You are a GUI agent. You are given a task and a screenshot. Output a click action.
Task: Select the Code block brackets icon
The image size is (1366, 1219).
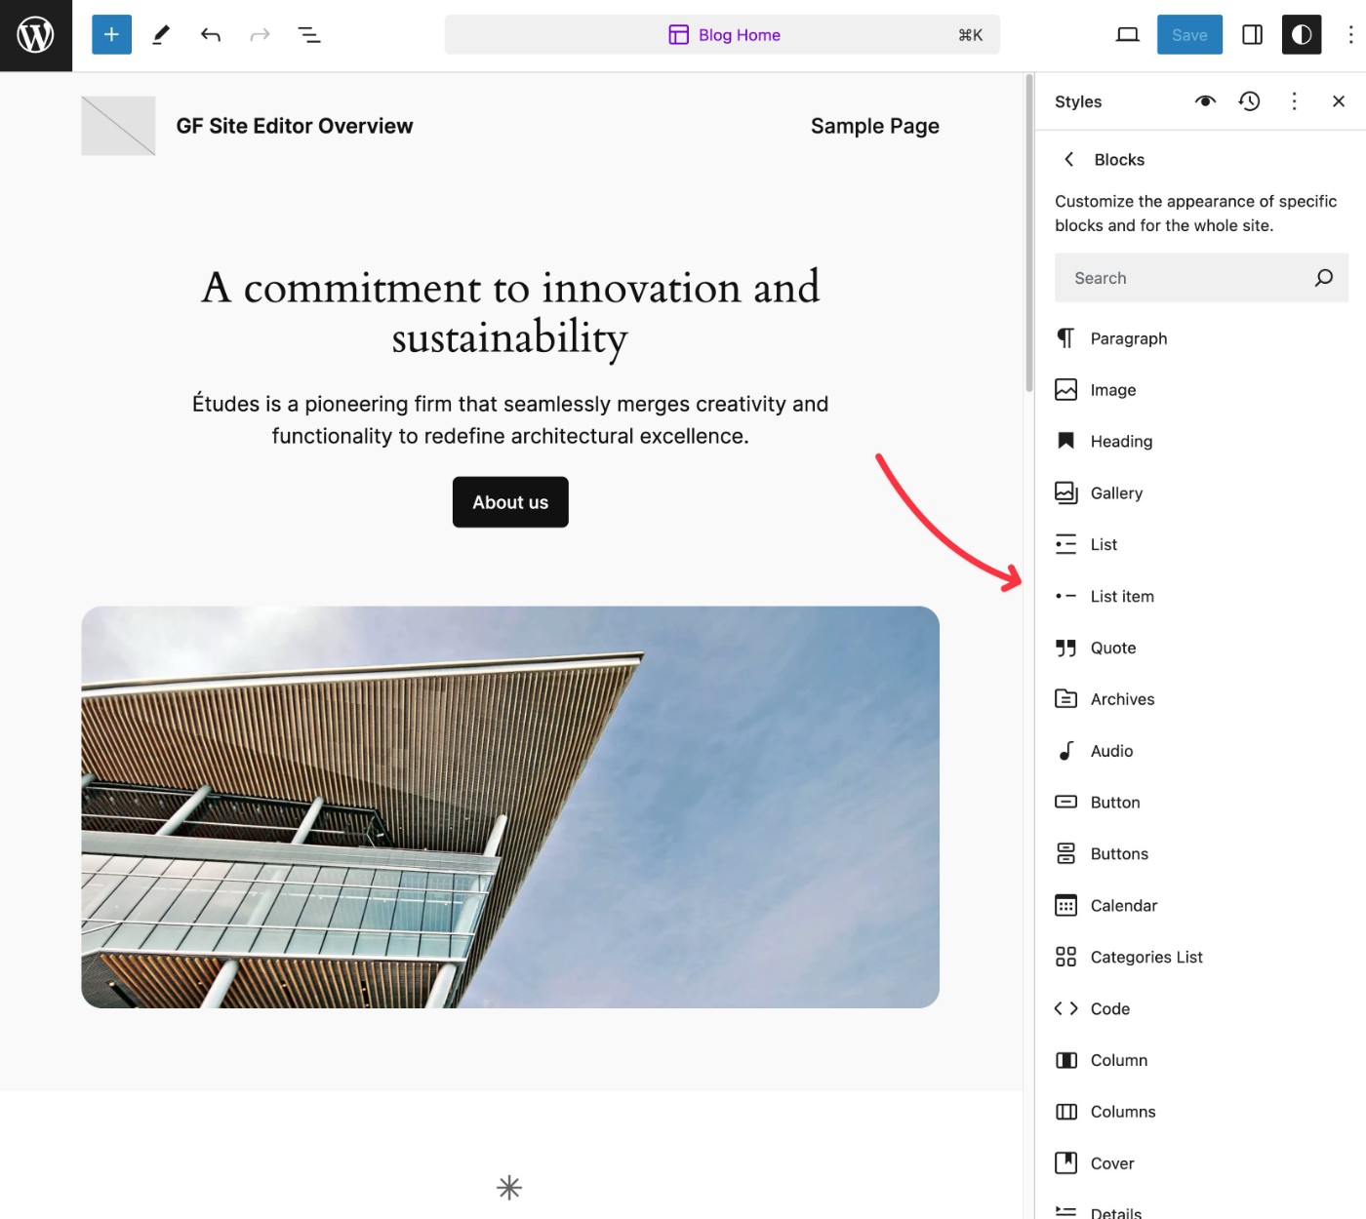pyautogui.click(x=1066, y=1008)
